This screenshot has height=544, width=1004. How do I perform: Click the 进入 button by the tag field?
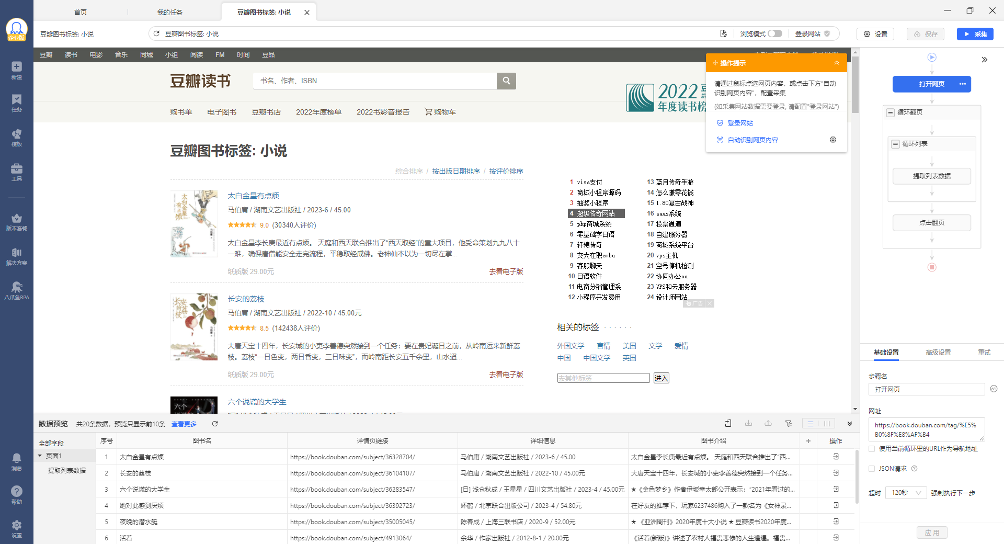point(661,378)
